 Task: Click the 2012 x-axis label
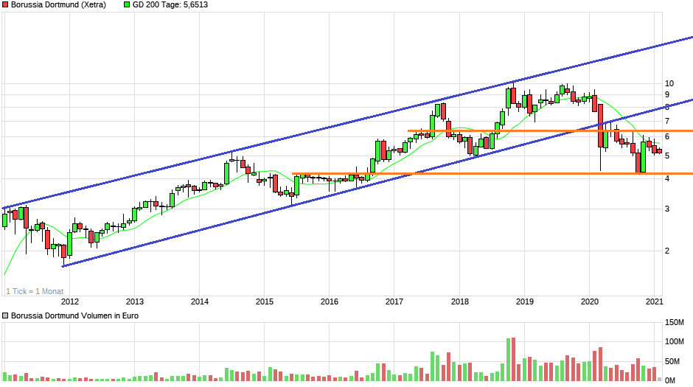coord(70,301)
